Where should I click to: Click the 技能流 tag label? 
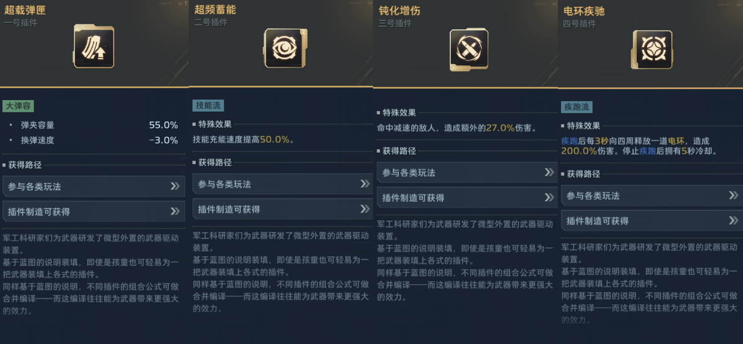tap(209, 106)
